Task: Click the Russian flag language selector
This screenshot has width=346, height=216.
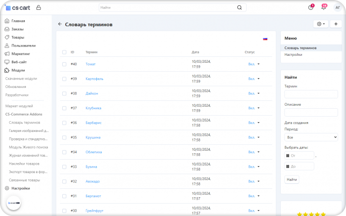Action: (265, 39)
